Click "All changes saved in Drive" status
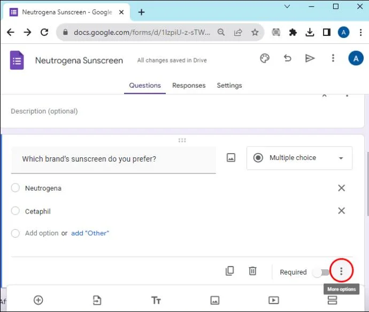Screen dimensions: 369x312 172,60
